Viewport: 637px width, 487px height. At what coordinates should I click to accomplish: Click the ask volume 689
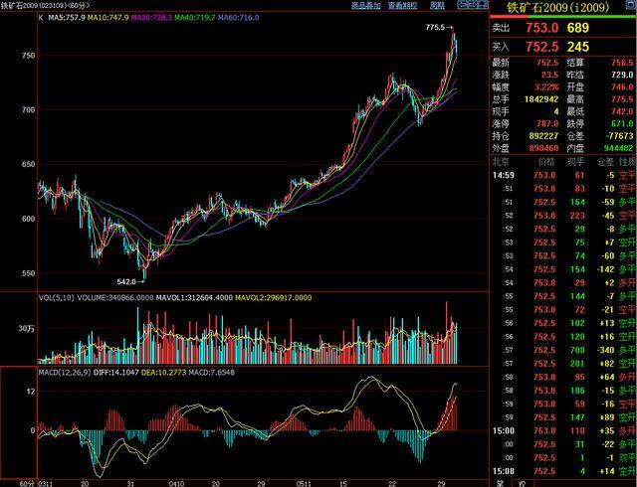pyautogui.click(x=578, y=28)
